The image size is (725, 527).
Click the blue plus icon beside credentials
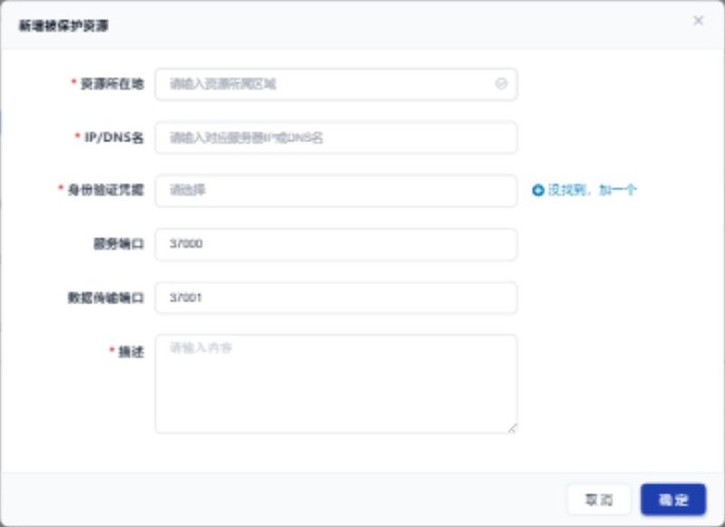tap(537, 190)
